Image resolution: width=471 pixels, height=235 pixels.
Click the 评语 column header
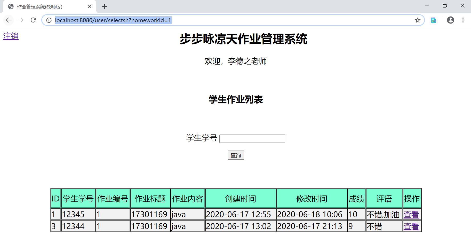(384, 199)
